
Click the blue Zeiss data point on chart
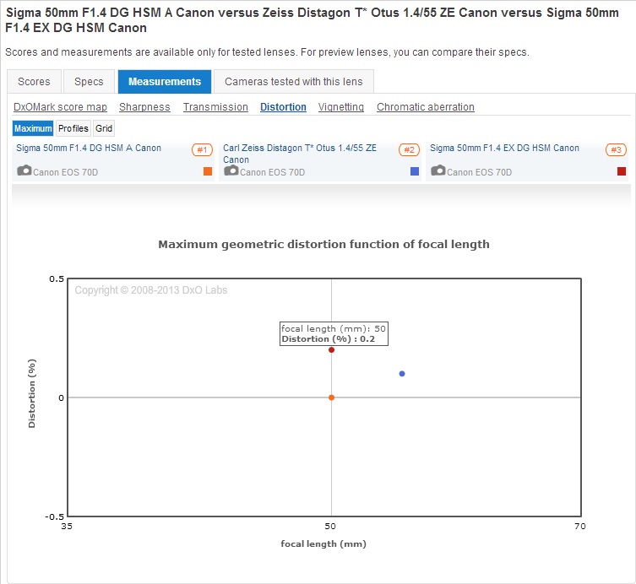click(x=402, y=373)
